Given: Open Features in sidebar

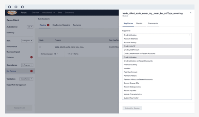Looking at the screenshot, I should [x=10, y=57].
